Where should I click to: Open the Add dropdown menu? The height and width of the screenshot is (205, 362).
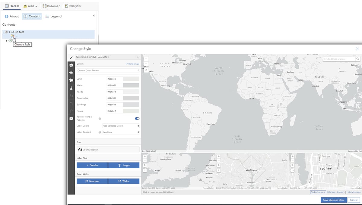tap(30, 6)
